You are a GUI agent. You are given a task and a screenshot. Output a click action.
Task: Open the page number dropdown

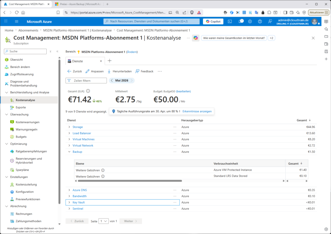(103, 221)
